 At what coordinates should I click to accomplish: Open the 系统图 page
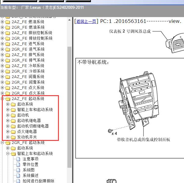[x=28, y=170]
